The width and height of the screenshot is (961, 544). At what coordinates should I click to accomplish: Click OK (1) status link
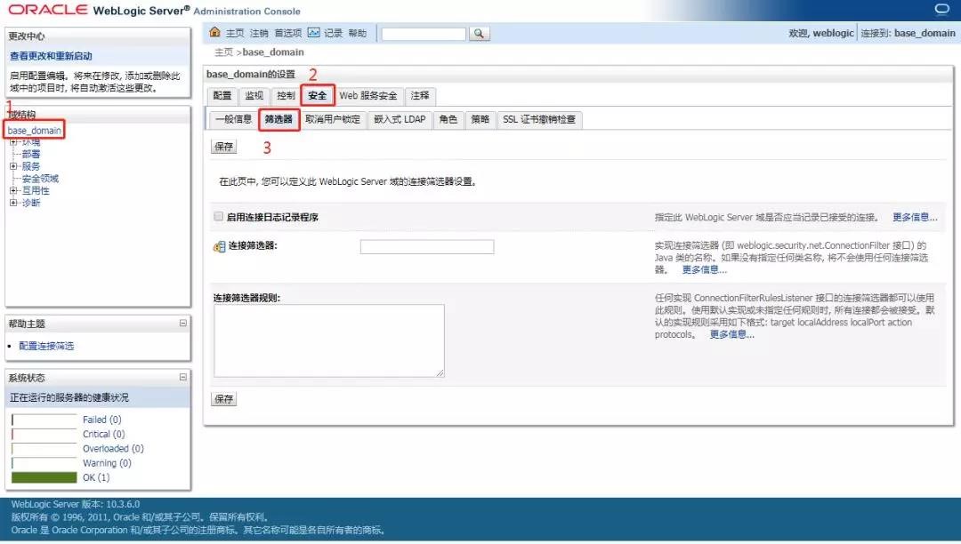point(96,477)
